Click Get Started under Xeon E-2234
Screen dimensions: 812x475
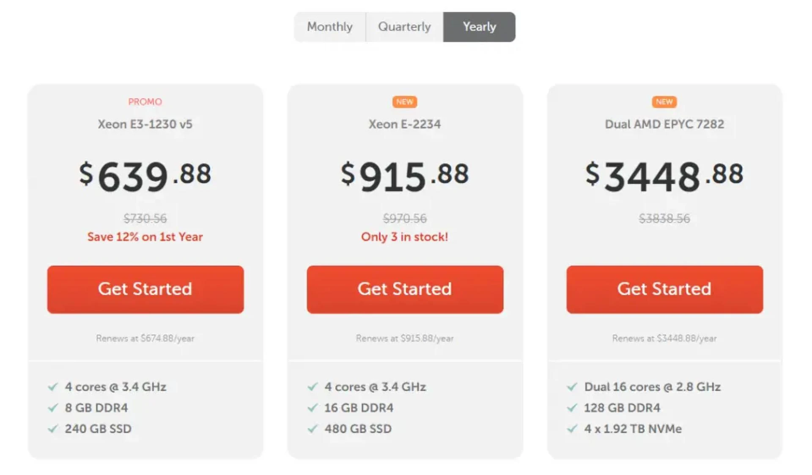[405, 289]
